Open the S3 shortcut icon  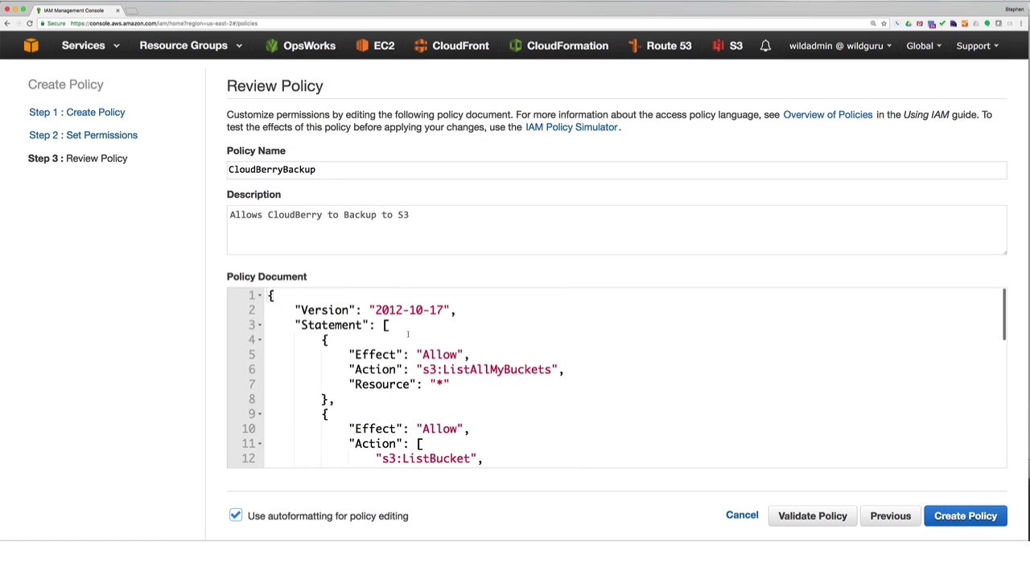click(x=718, y=46)
